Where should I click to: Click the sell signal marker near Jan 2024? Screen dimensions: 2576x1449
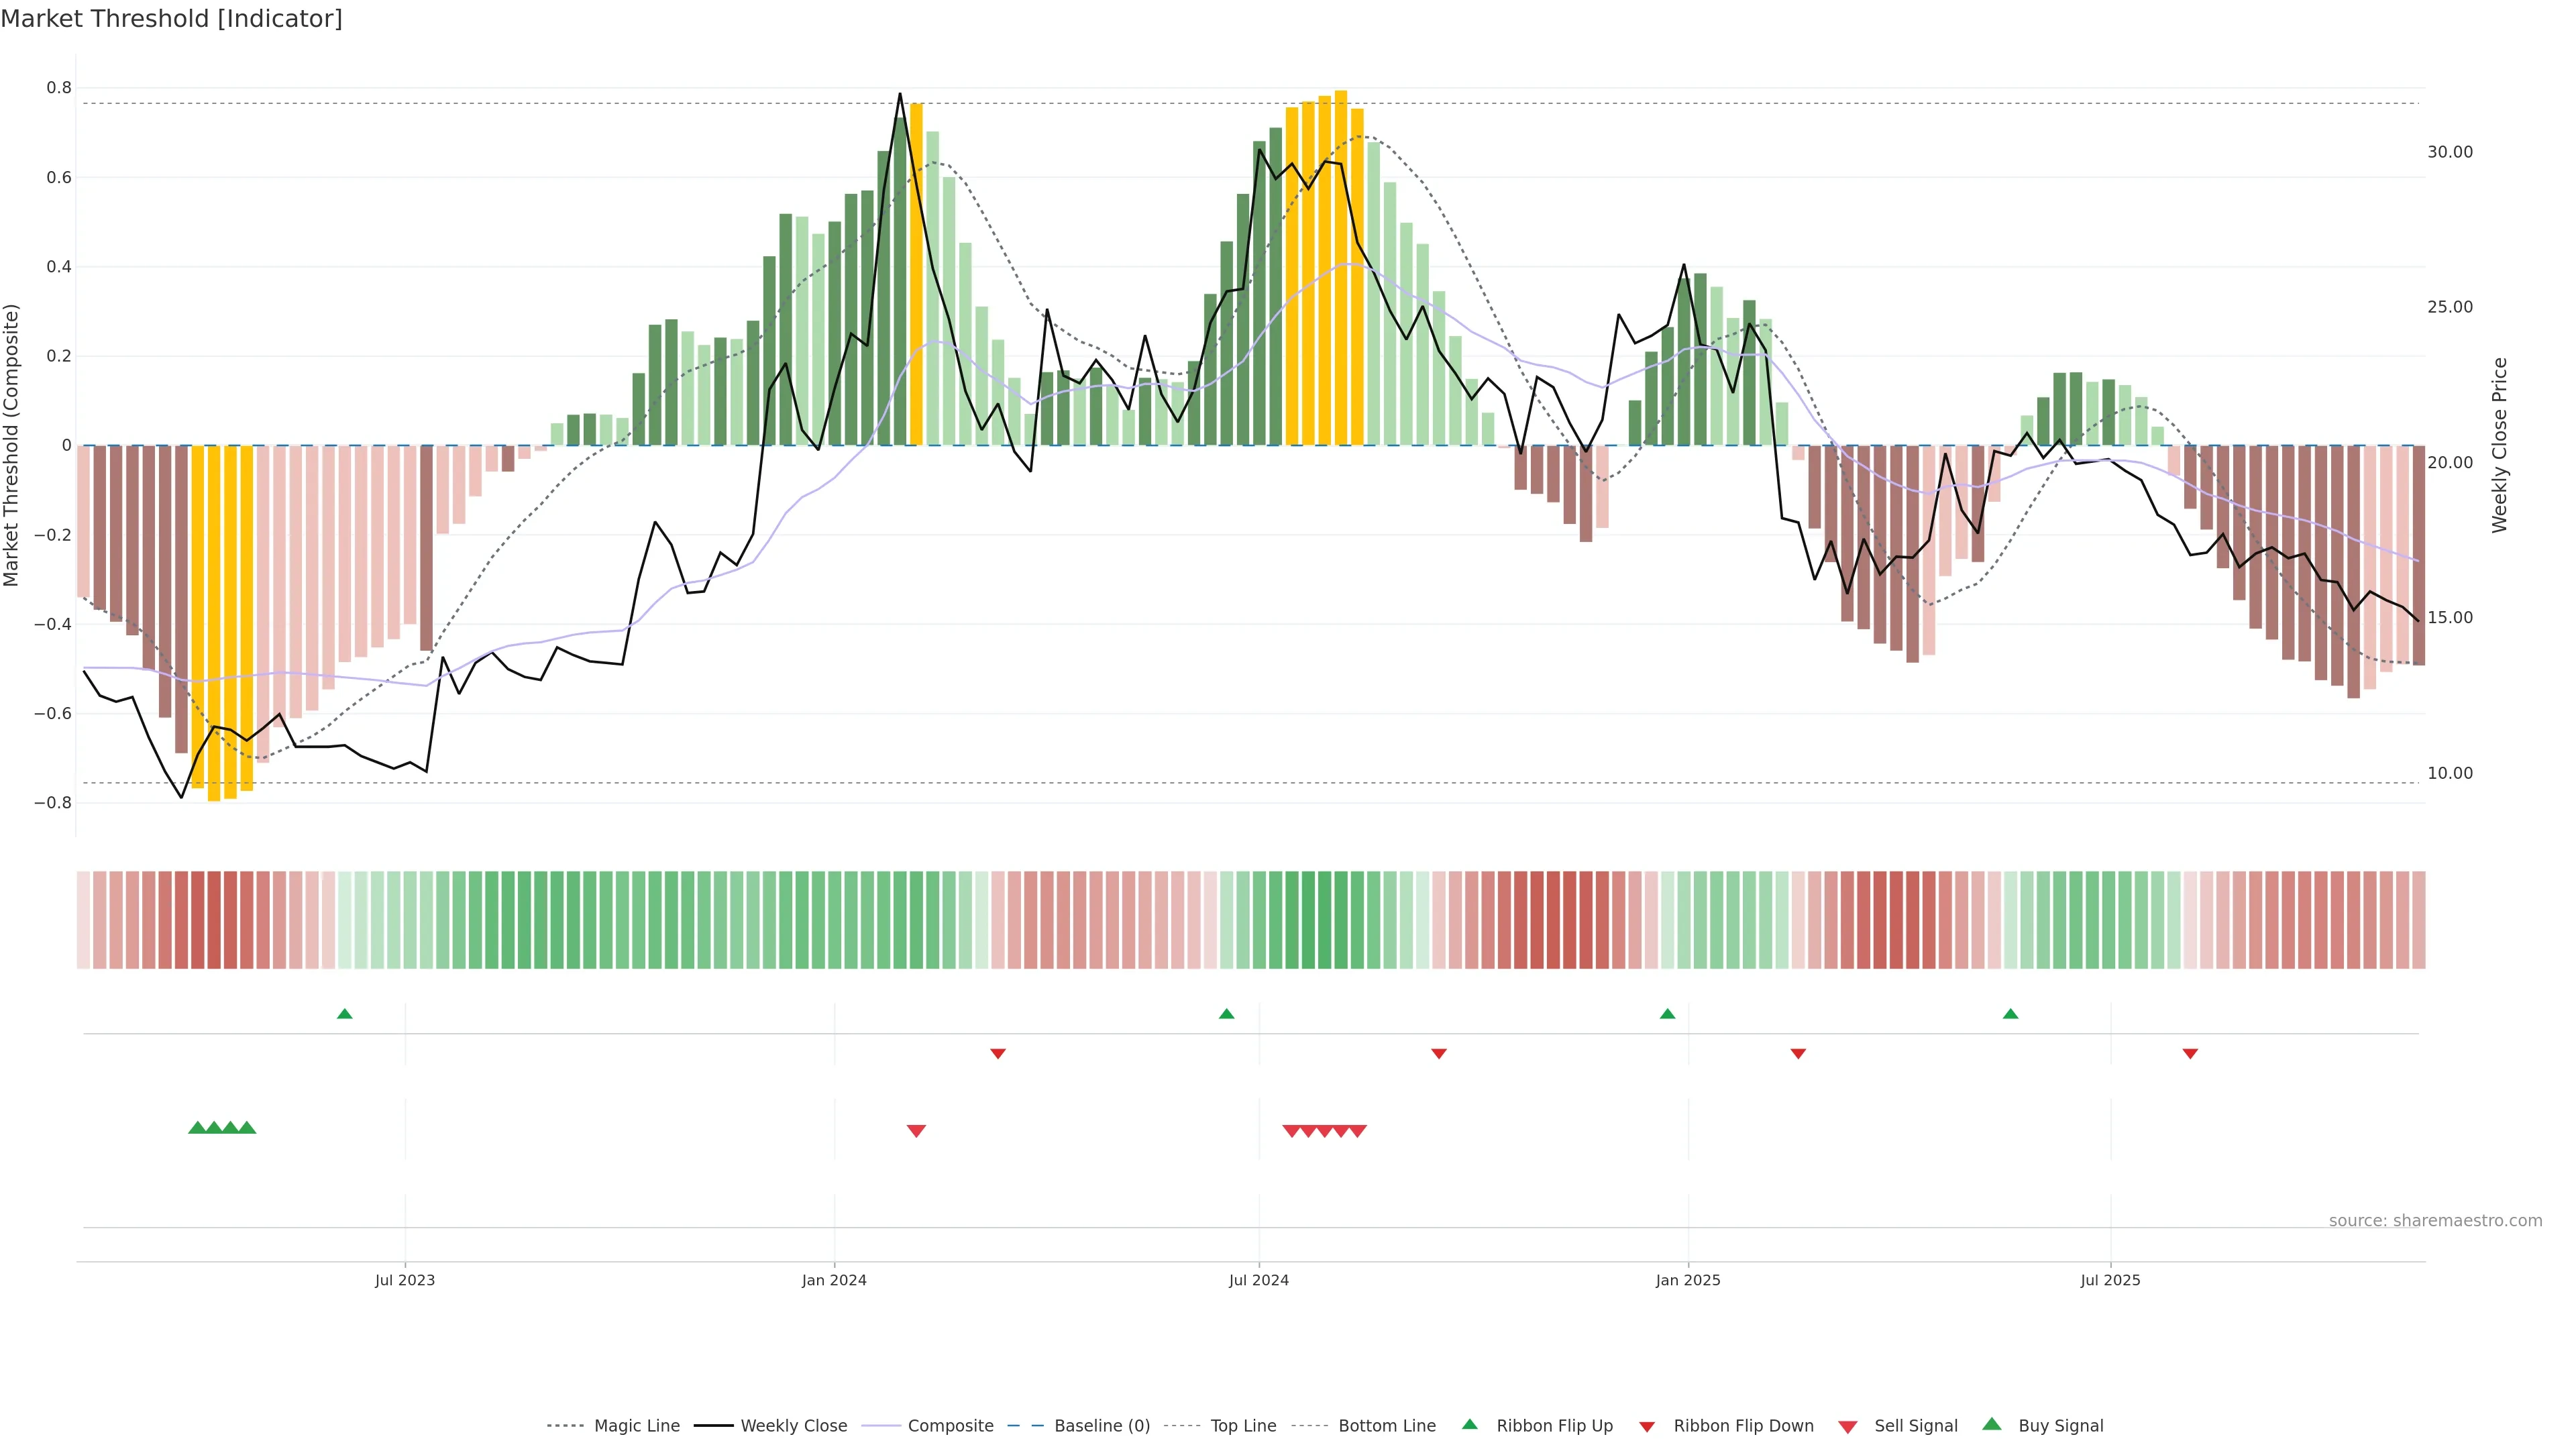click(x=916, y=1131)
